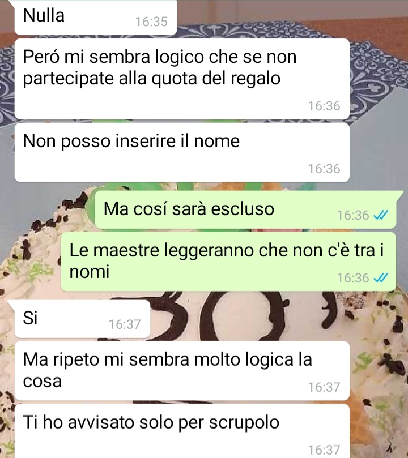Click 16:37 timestamp of 'molto logica la cosa'

click(x=324, y=387)
